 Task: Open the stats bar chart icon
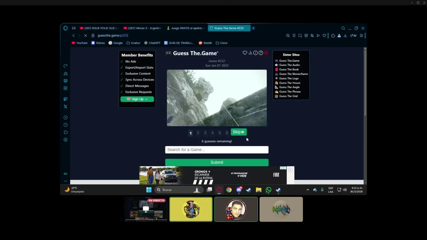[x=250, y=53]
